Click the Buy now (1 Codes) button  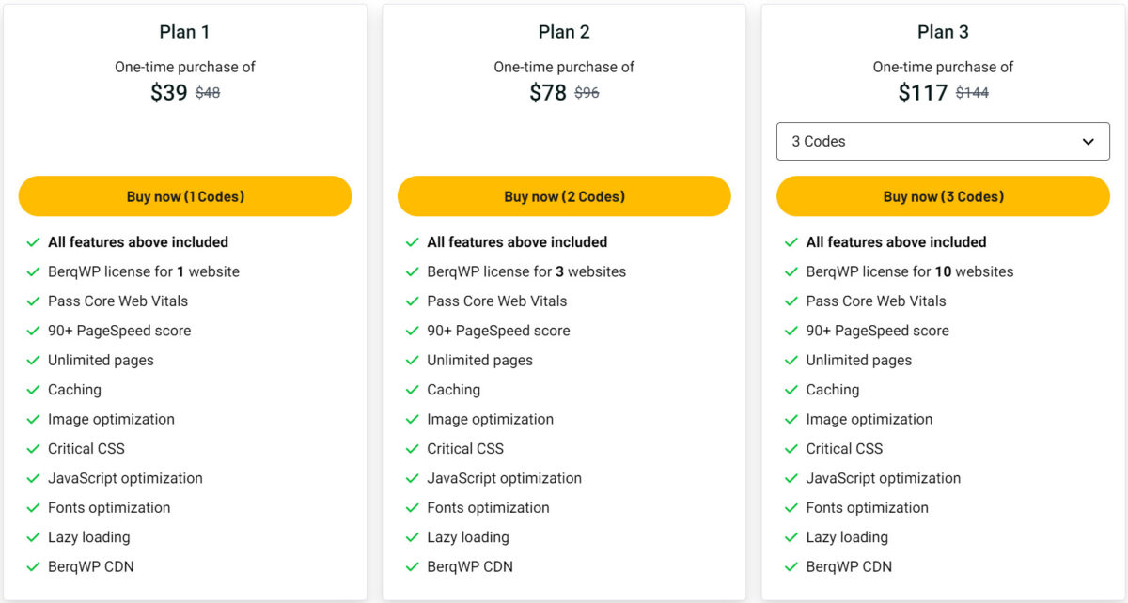click(184, 195)
